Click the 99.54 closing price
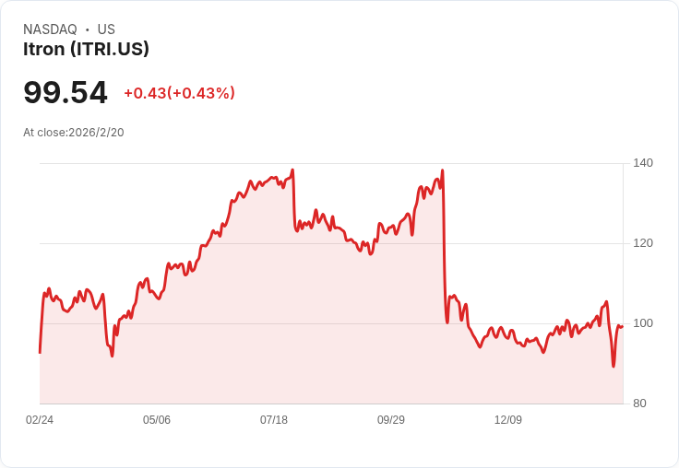Viewport: 679px width, 468px height. point(66,92)
